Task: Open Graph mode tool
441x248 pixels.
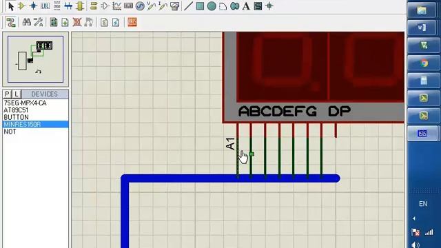Action: pyautogui.click(x=116, y=6)
